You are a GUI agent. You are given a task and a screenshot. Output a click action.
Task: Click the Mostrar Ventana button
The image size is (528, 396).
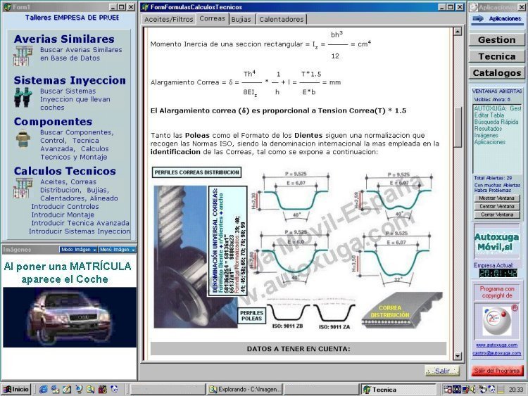497,198
